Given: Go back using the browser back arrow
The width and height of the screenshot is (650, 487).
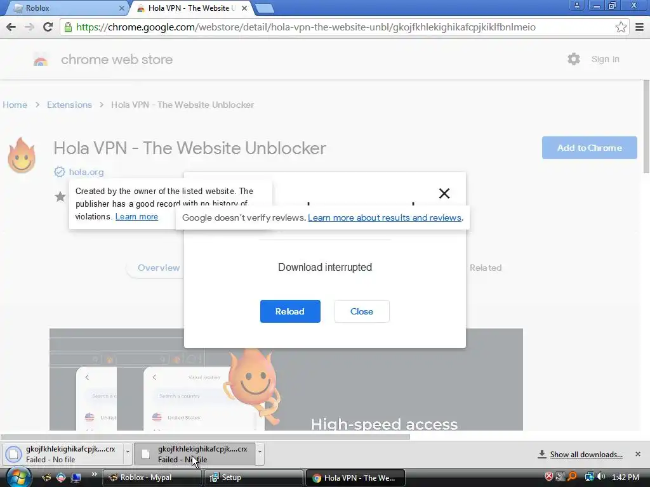Looking at the screenshot, I should [x=11, y=27].
